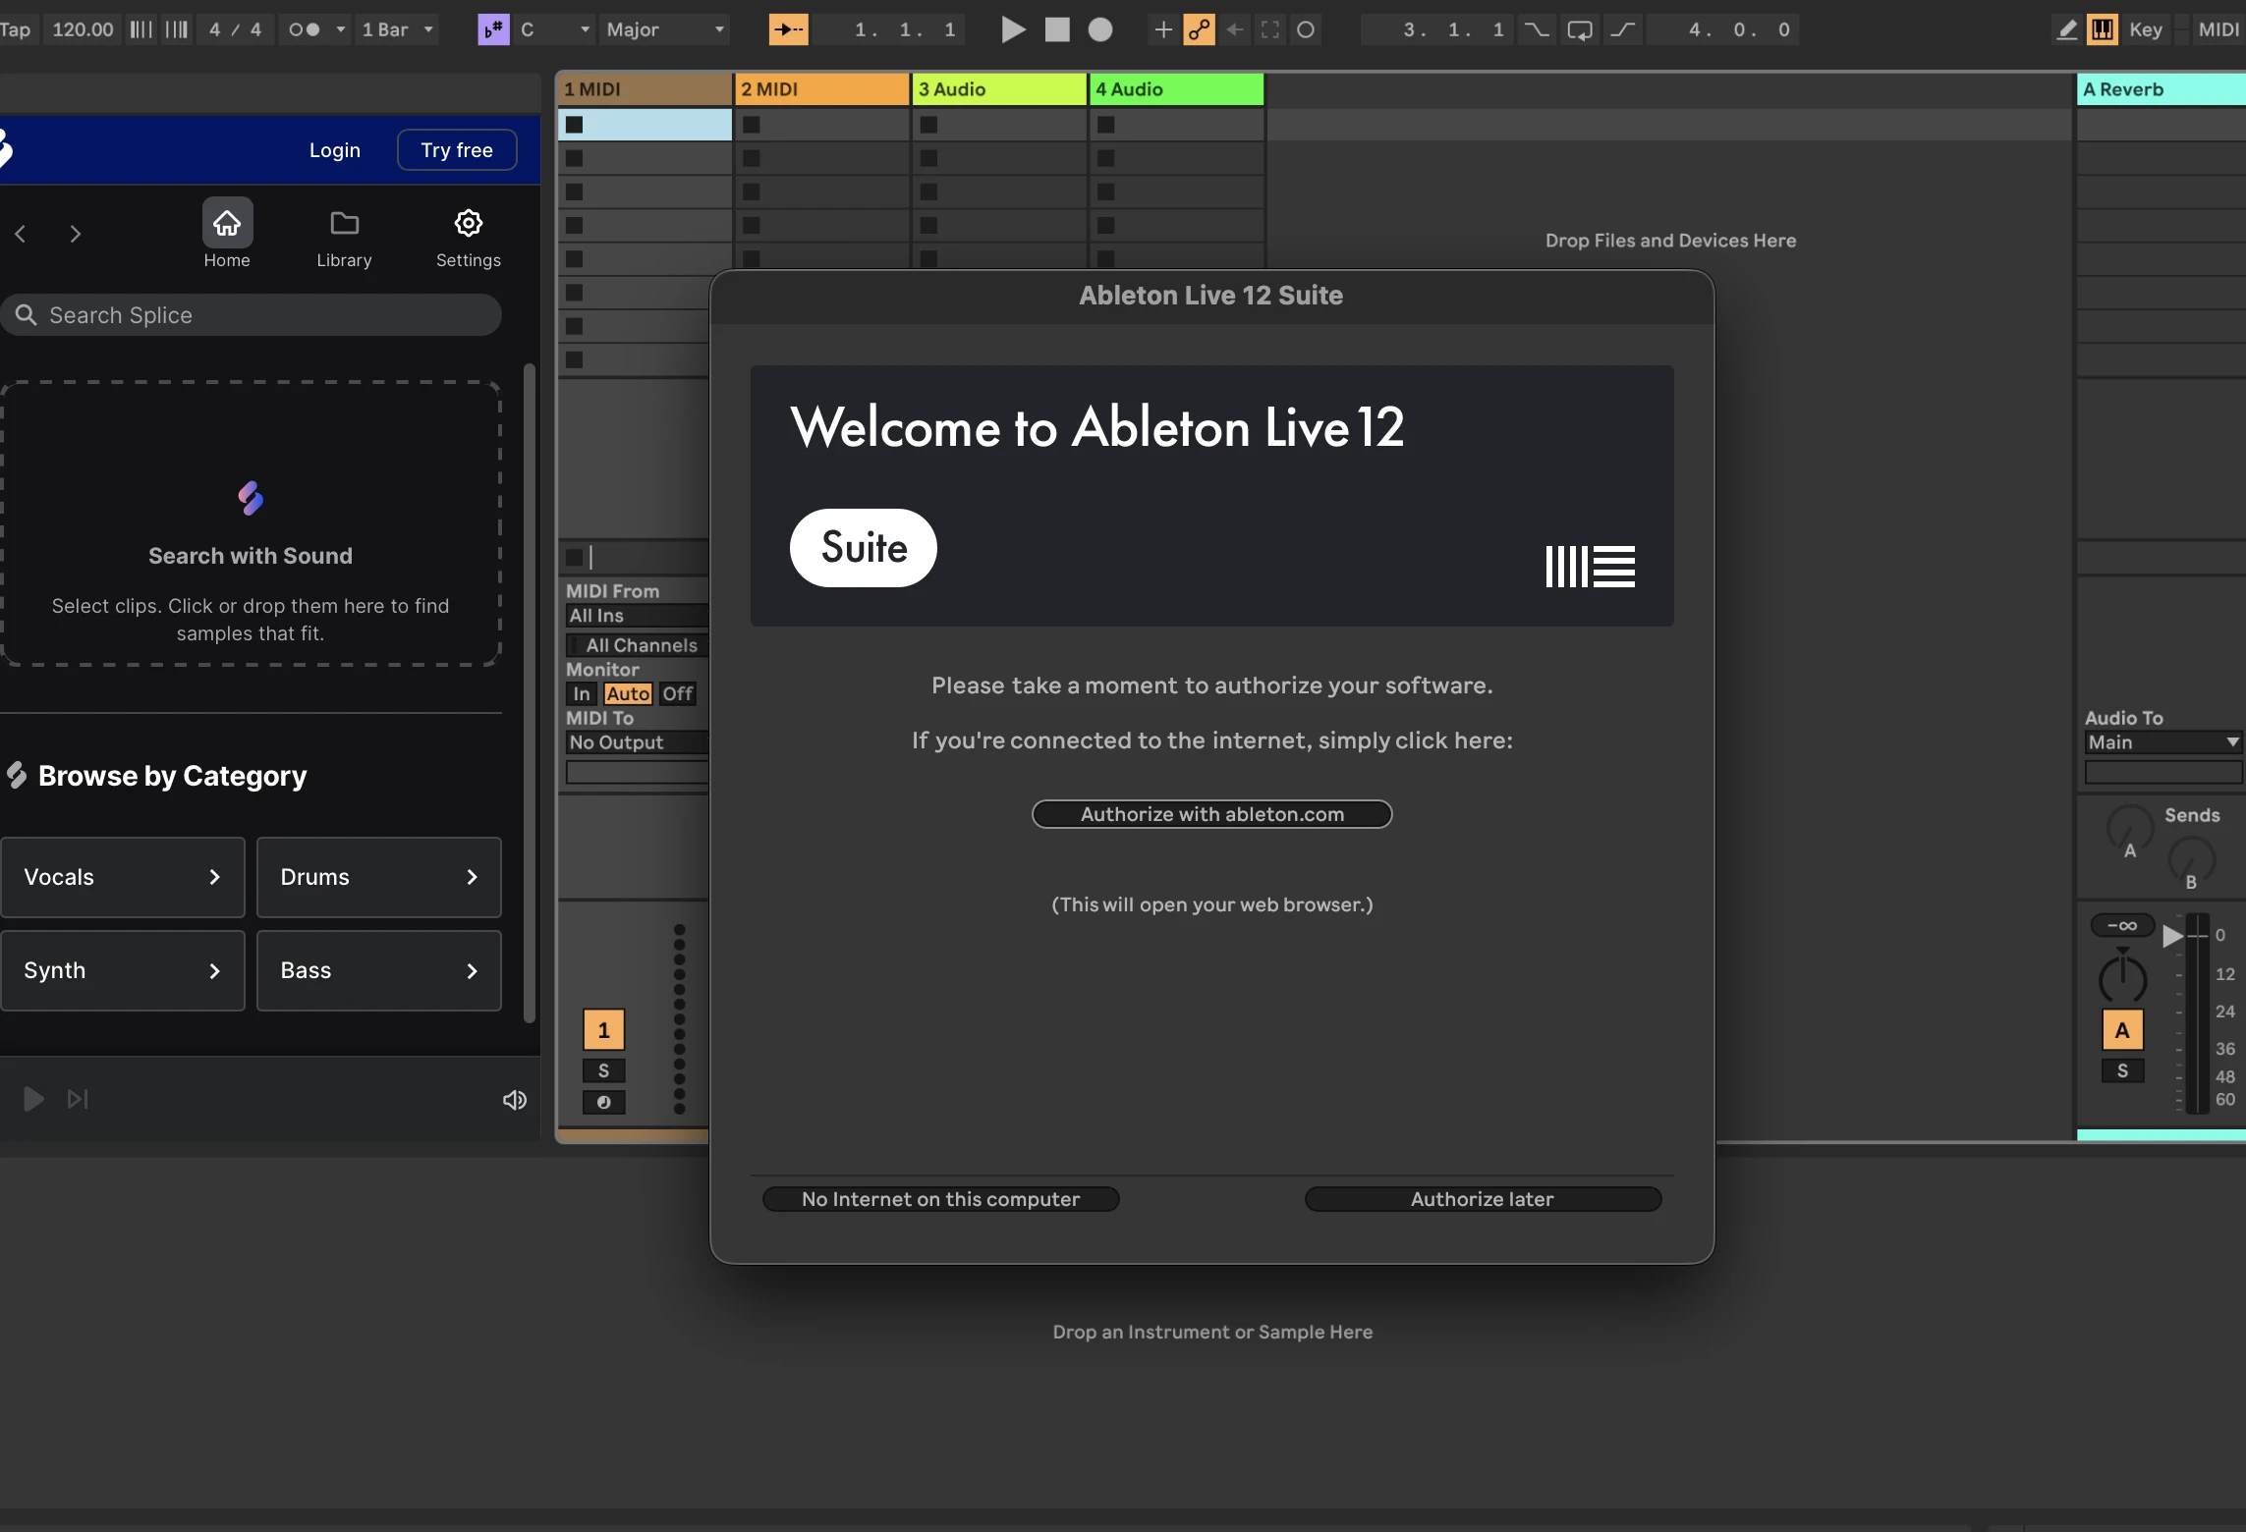Viewport: 2246px width, 1532px height.
Task: Expand the Vocals category
Action: 123,877
